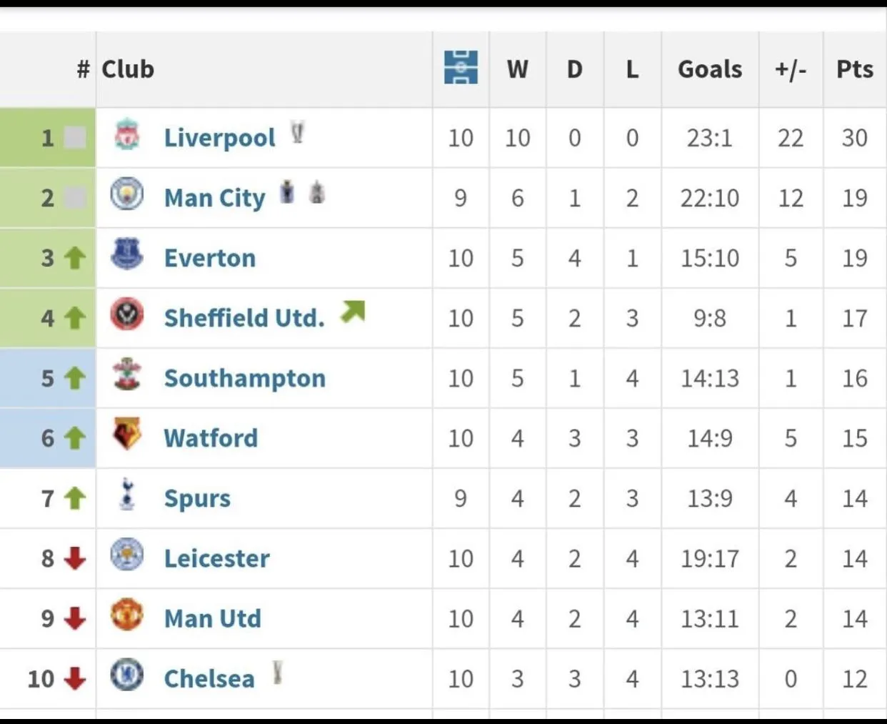Click the trophy icon beside Chelsea
887x724 pixels.
[277, 673]
